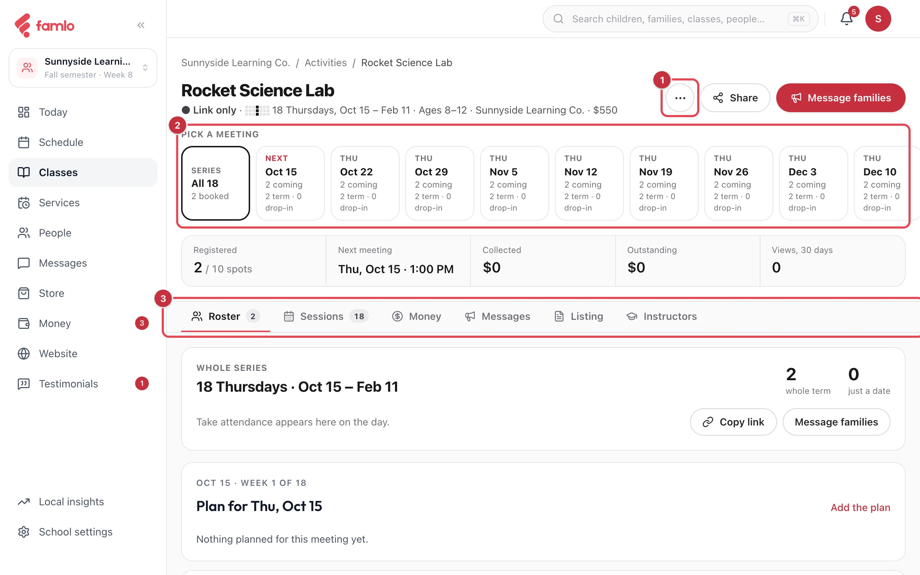Screen dimensions: 920x575
Task: Open Store in the sidebar
Action: pos(83,293)
